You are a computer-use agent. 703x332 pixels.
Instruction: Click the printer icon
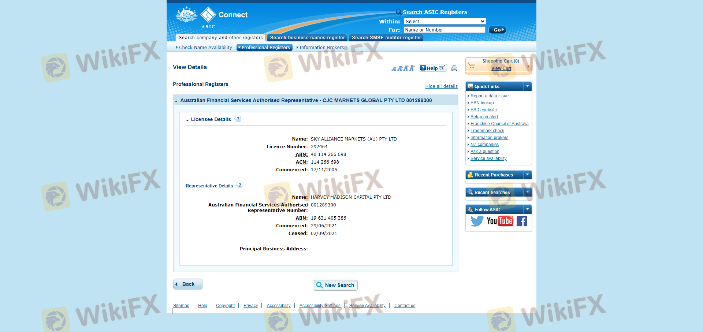click(454, 68)
